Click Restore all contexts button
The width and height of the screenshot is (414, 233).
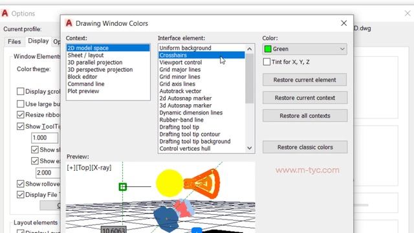[305, 116]
